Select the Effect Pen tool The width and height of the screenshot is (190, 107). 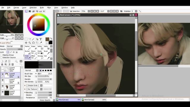point(34,57)
